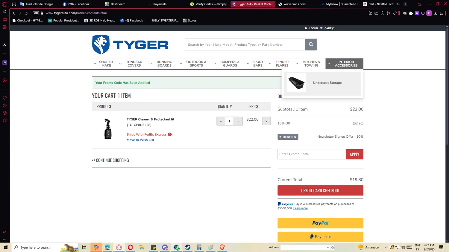Click the Underseat Storage thumbnail image
This screenshot has height=252, width=449.
click(296, 83)
